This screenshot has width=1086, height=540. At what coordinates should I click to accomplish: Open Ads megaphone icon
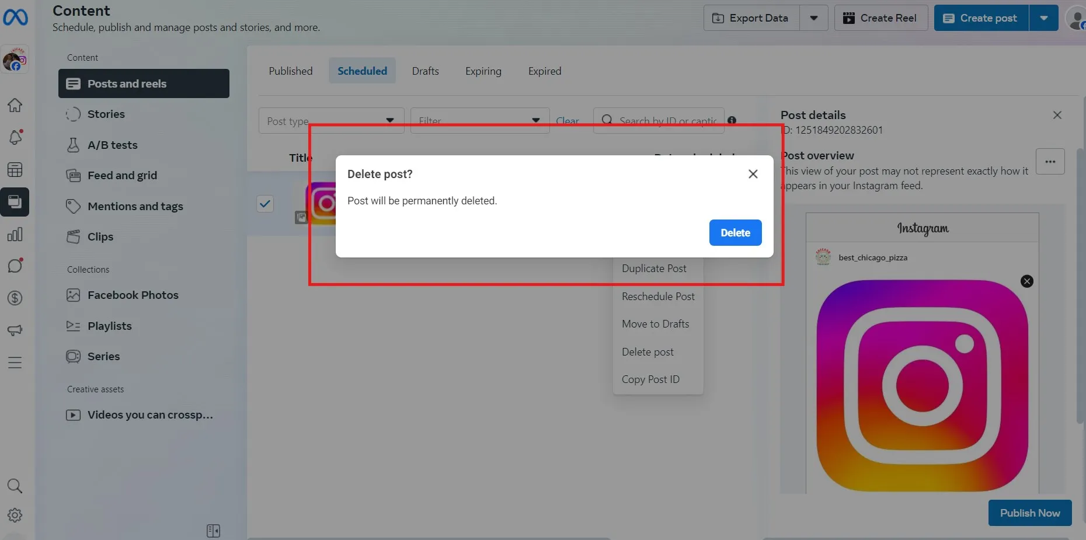click(15, 330)
